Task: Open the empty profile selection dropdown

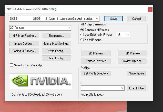Action: pos(103,88)
